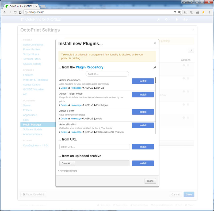
Task: Open Serial Connection settings
Action: (x=33, y=45)
